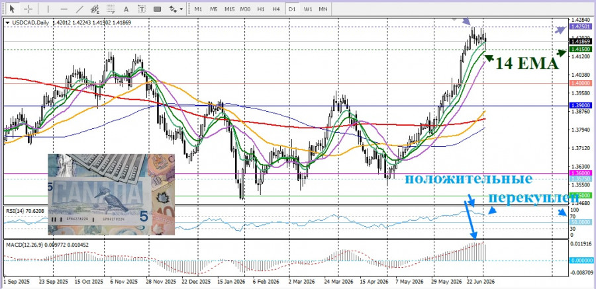Screen dimensions: 596x289
Task: Select the text label tool
Action: [142, 9]
